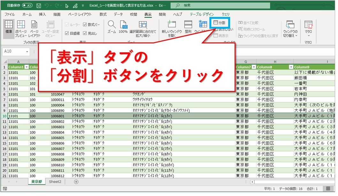338x196 pixels.
Task: Open ウィンドウの切り替え dropdown
Action: (290, 29)
